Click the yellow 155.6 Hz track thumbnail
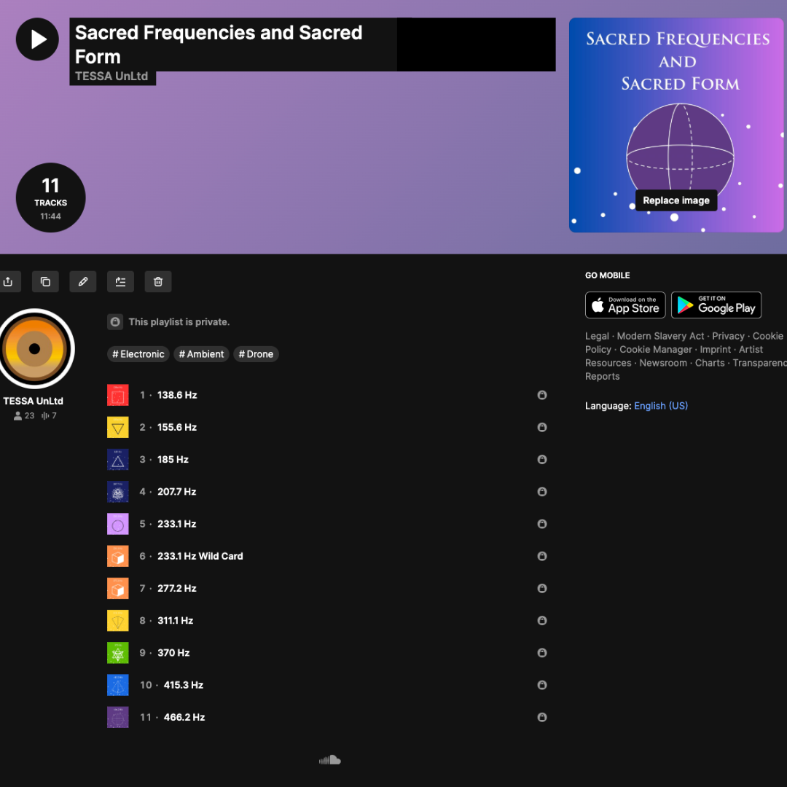Viewport: 787px width, 787px height. (x=118, y=427)
